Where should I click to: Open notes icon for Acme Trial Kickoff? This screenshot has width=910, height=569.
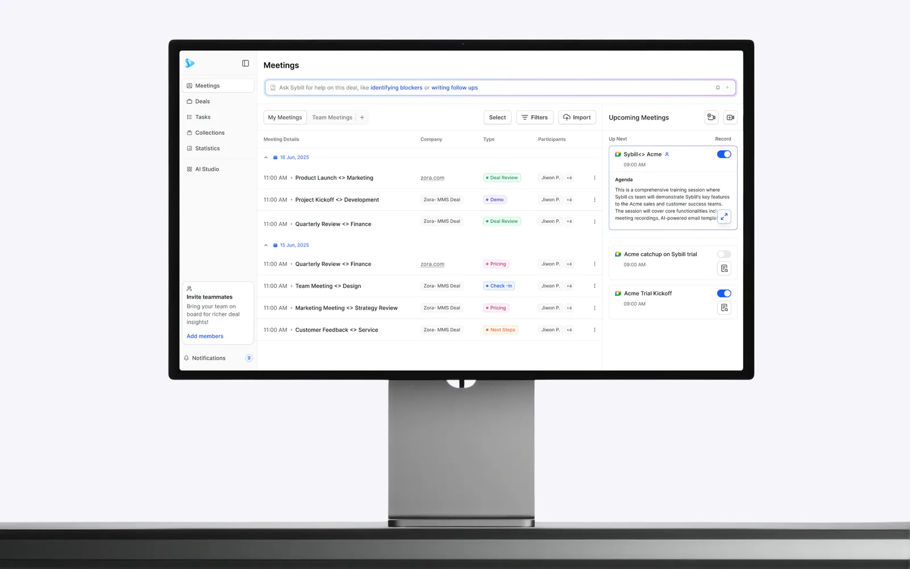[x=724, y=308]
